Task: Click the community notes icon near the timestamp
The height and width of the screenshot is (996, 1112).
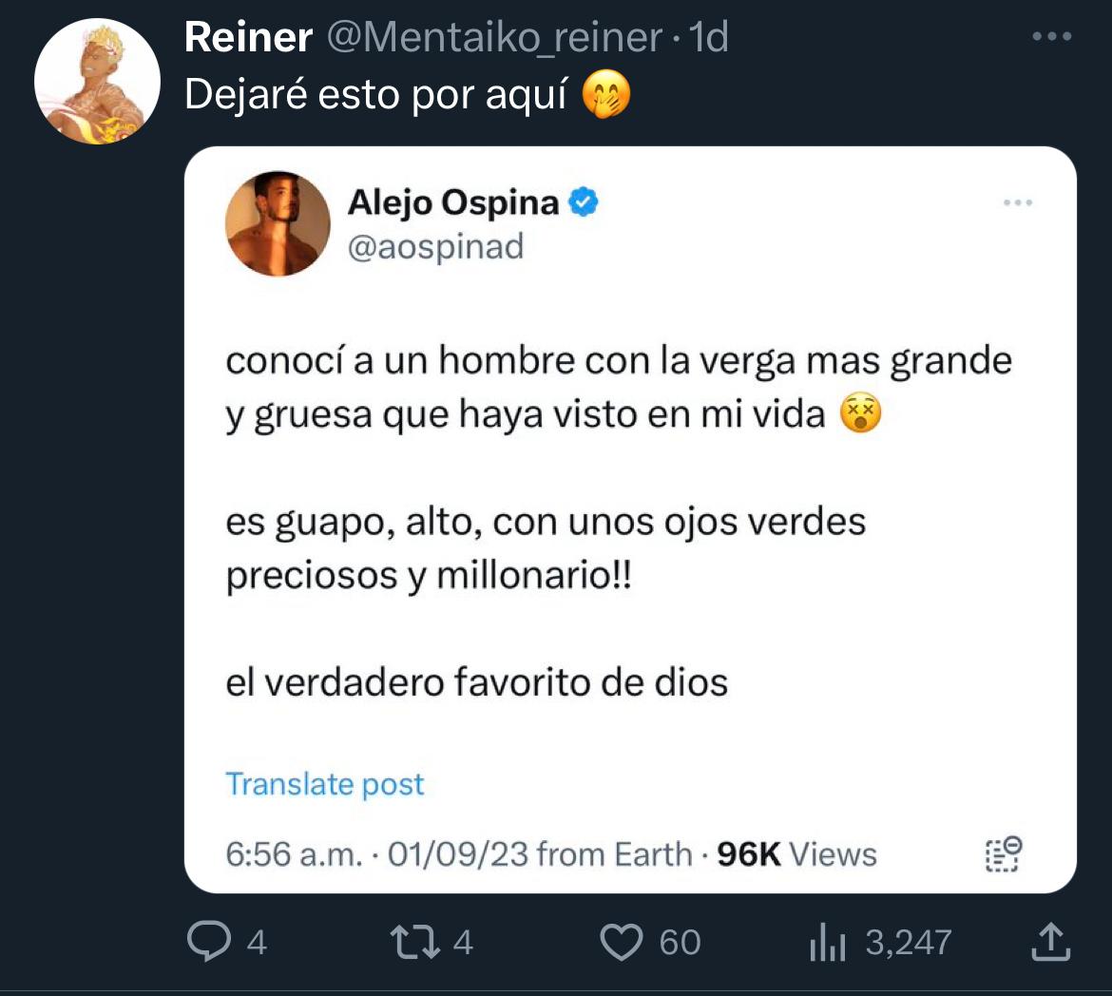Action: (x=1001, y=853)
